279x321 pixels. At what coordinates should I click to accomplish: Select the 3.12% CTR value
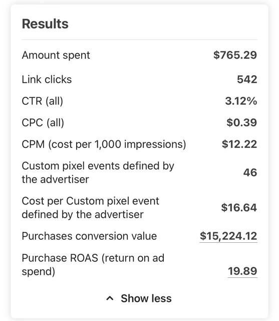[241, 101]
